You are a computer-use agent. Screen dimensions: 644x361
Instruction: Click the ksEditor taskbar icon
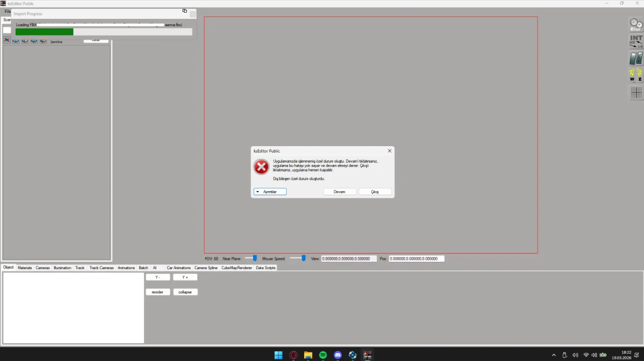tap(367, 355)
